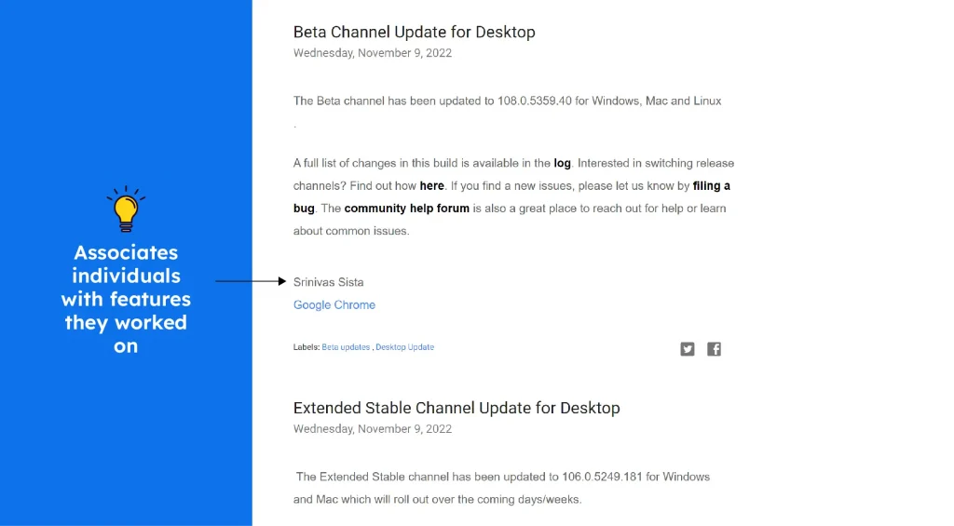Viewport: 954px width, 526px height.
Task: Open the Desktop Update label
Action: tap(404, 347)
